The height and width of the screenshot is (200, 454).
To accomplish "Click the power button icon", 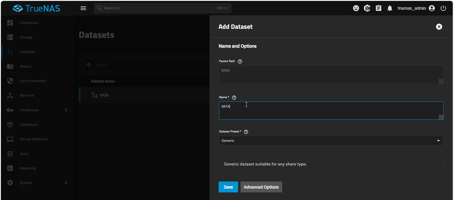I will pyautogui.click(x=443, y=8).
